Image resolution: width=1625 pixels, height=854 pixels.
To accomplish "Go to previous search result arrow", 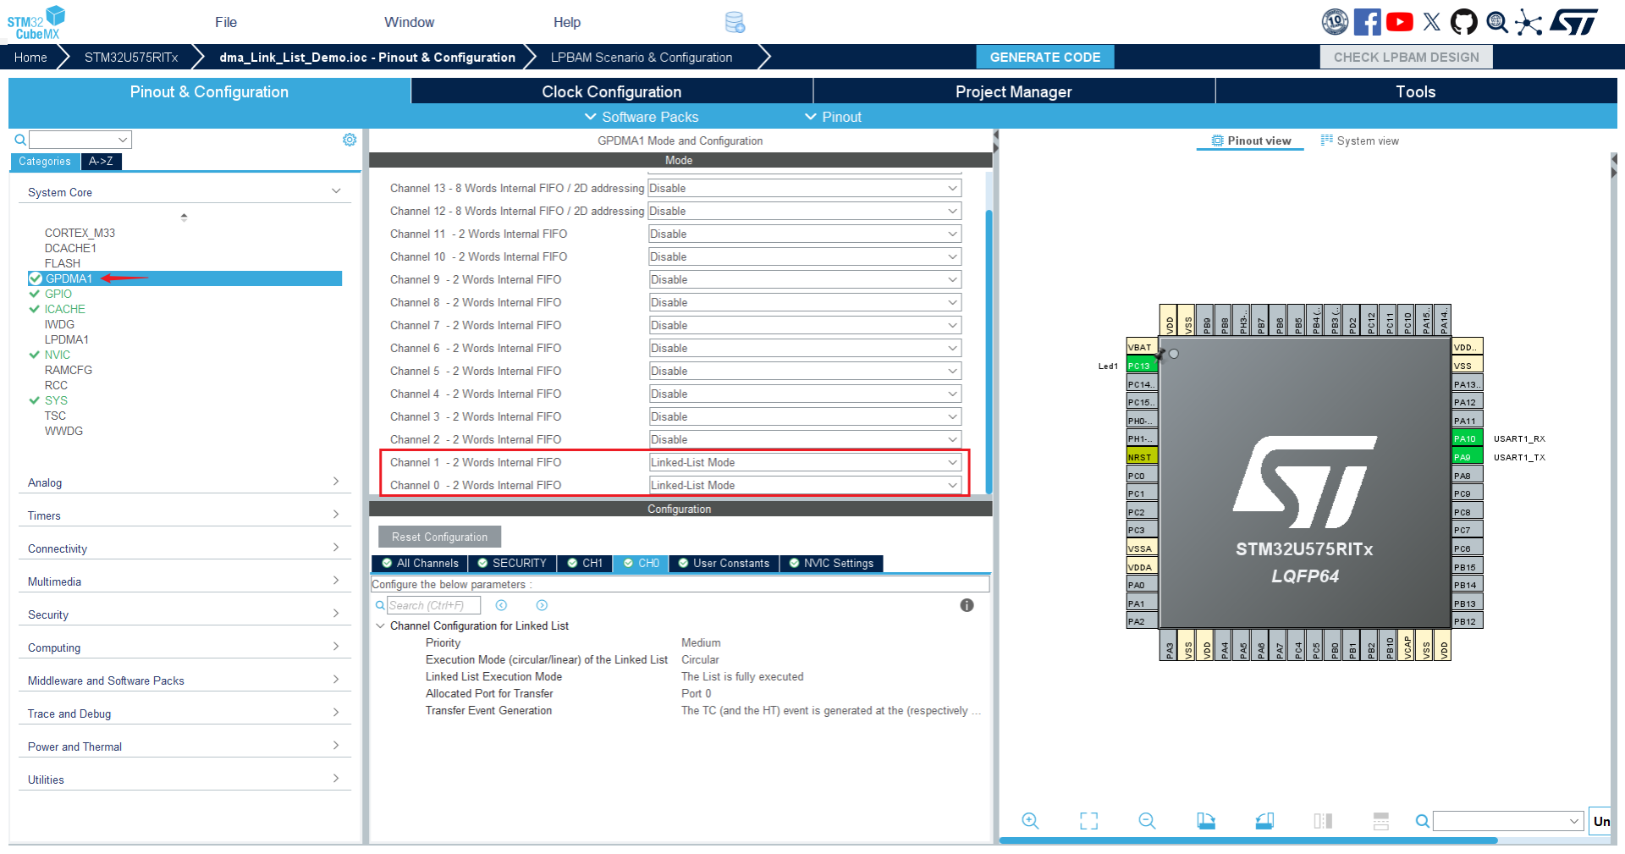I will [x=501, y=605].
